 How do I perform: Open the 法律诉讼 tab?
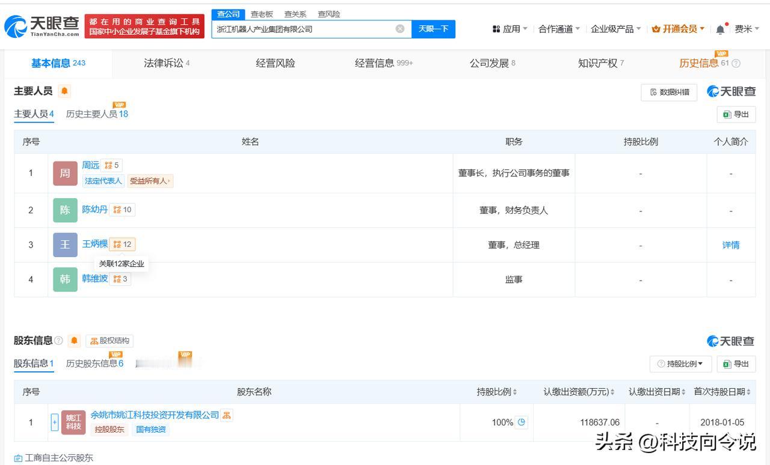(167, 63)
